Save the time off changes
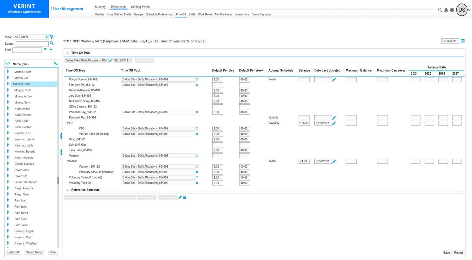 (446, 253)
